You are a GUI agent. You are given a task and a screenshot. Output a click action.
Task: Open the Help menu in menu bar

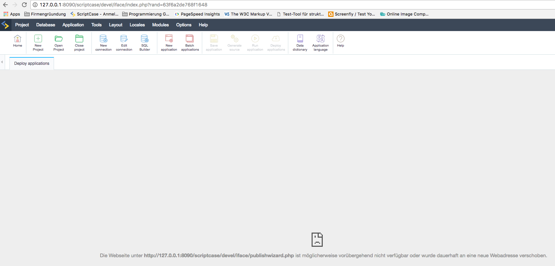(203, 25)
